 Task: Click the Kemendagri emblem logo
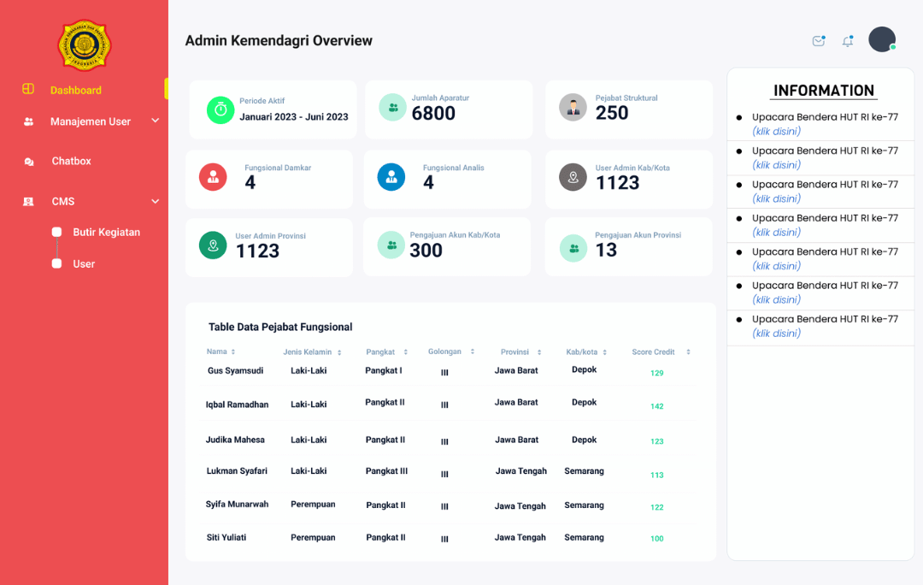tap(84, 44)
